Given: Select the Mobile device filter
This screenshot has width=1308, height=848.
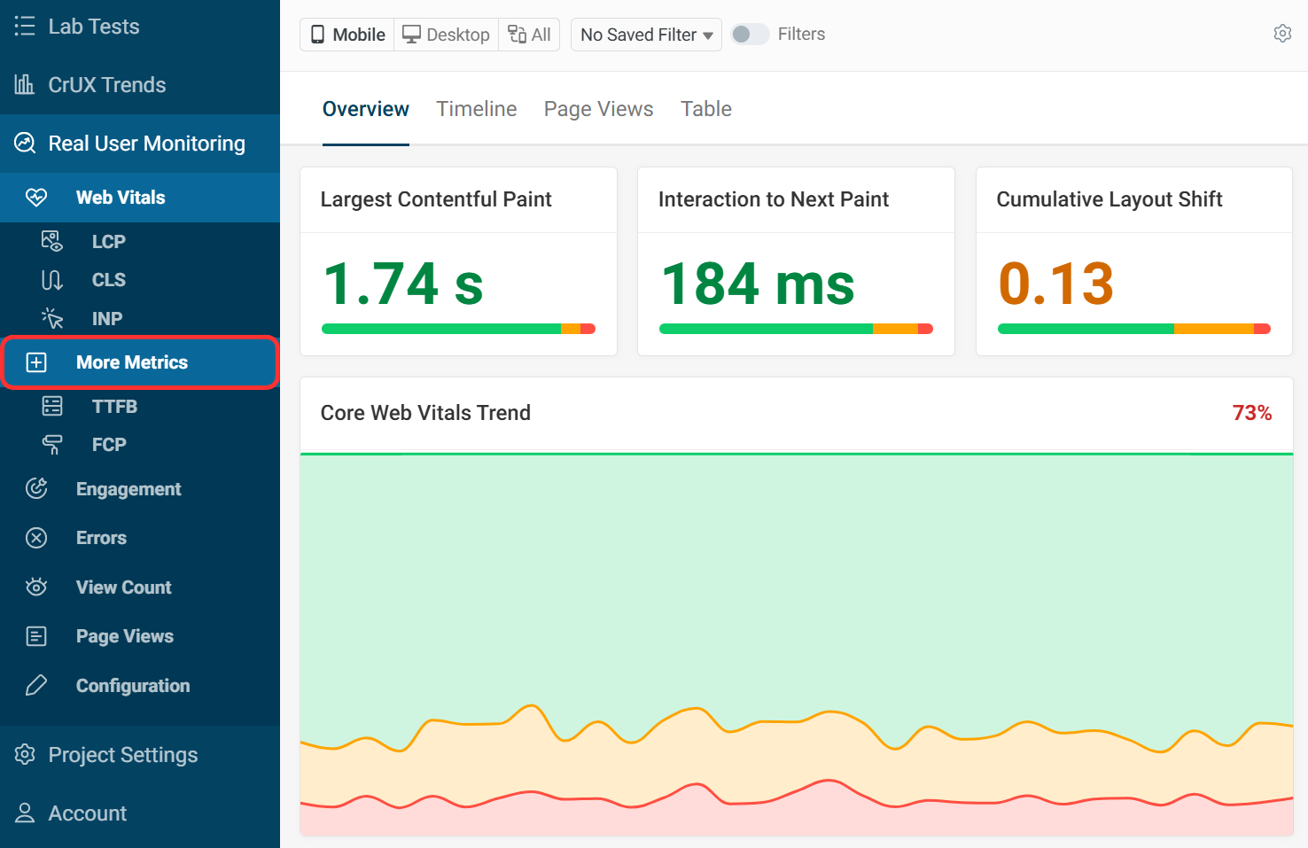Looking at the screenshot, I should (x=346, y=34).
